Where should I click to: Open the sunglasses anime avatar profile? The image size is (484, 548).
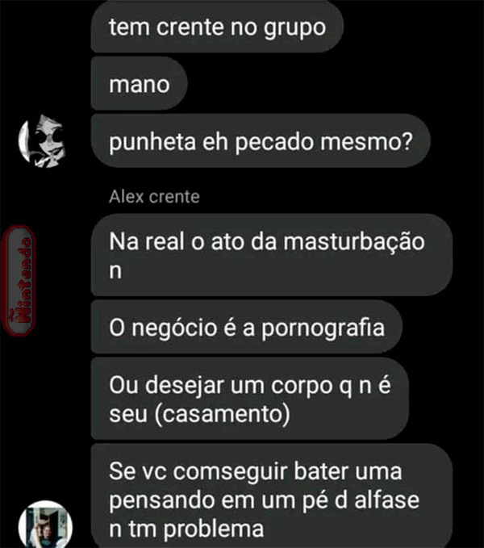(42, 141)
